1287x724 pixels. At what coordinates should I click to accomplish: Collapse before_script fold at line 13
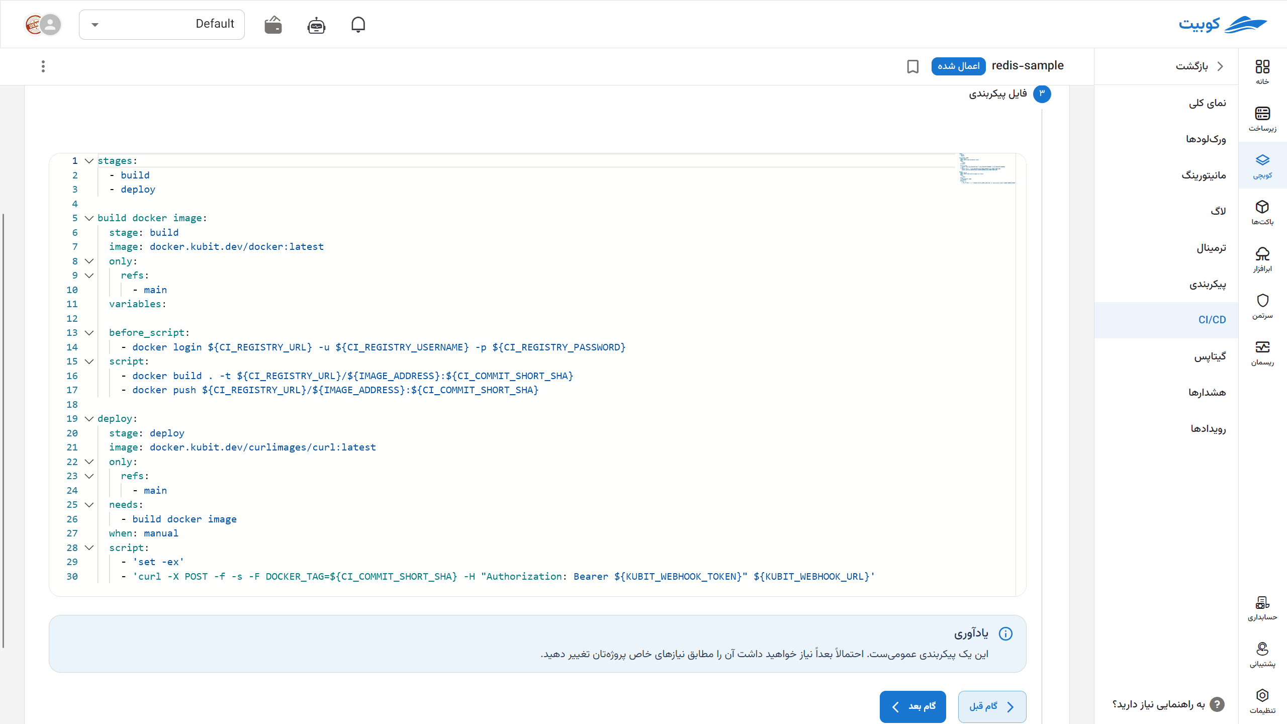tap(89, 333)
